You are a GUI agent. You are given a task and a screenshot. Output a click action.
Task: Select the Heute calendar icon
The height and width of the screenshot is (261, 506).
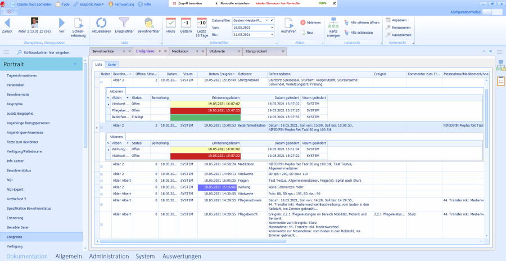click(171, 24)
